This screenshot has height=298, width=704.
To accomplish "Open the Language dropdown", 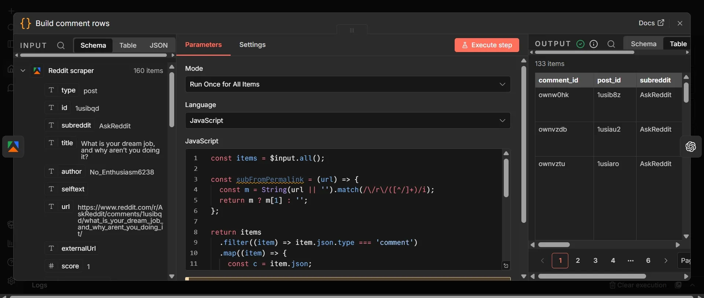I will point(348,121).
